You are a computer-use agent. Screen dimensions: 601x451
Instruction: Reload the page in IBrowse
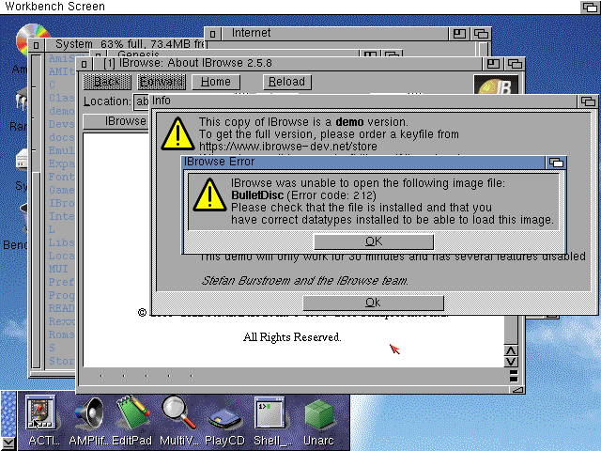pos(286,82)
